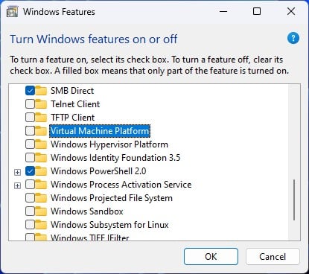Click the Windows Sandbox folder icon
The height and width of the screenshot is (274, 309).
41,211
